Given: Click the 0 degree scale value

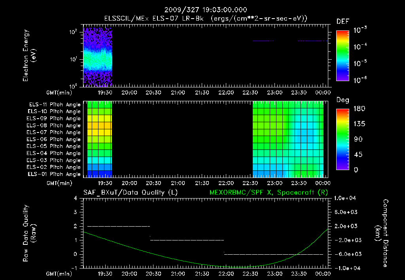Looking at the screenshot, I should [356, 170].
